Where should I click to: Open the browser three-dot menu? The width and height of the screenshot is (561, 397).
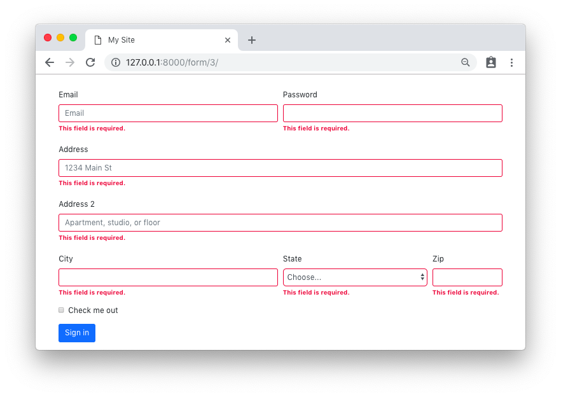pyautogui.click(x=511, y=62)
